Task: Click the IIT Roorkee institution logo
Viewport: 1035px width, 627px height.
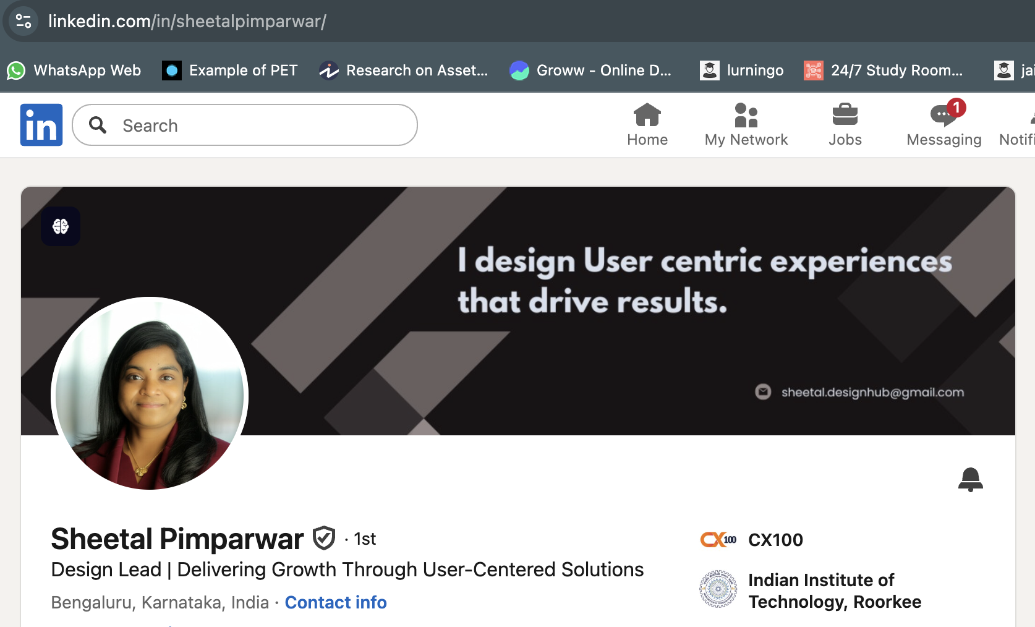Action: (x=717, y=589)
